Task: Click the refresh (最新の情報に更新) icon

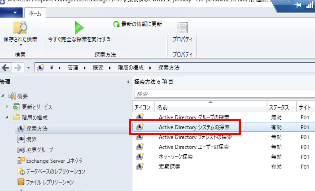Action: (116, 24)
